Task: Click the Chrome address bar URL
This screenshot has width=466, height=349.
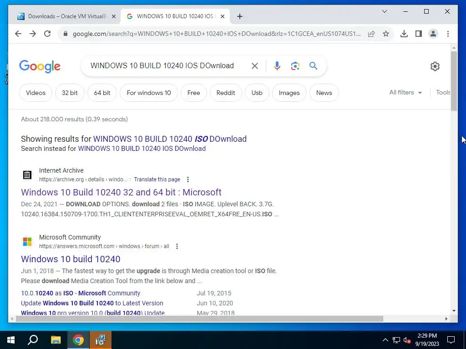Action: tap(217, 34)
